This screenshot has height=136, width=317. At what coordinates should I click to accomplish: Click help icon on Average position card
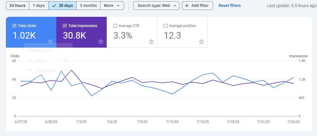click(201, 42)
